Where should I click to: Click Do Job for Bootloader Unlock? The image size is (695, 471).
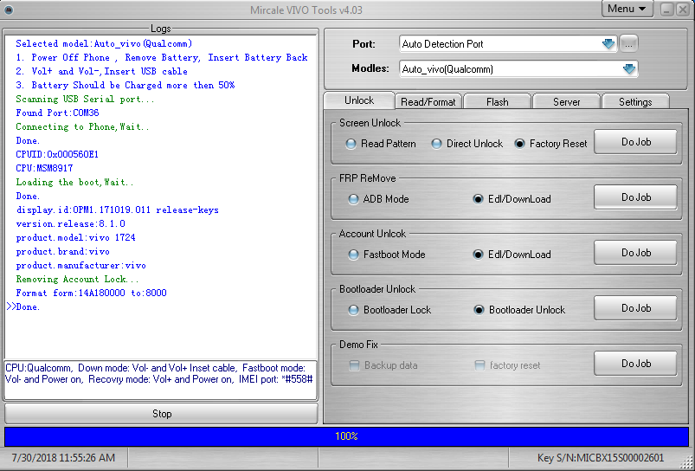(635, 308)
